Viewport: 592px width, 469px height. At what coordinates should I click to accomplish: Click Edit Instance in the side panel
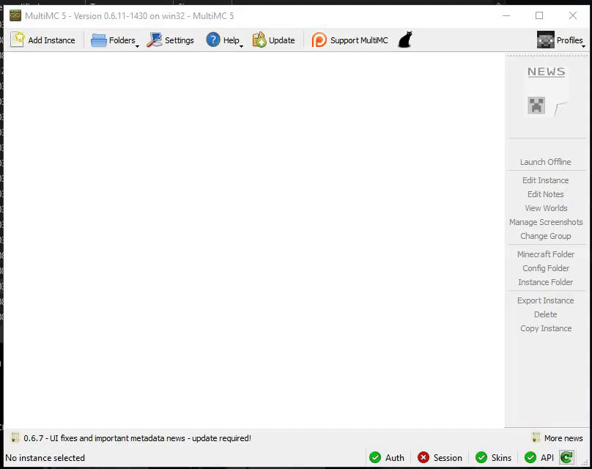tap(546, 180)
